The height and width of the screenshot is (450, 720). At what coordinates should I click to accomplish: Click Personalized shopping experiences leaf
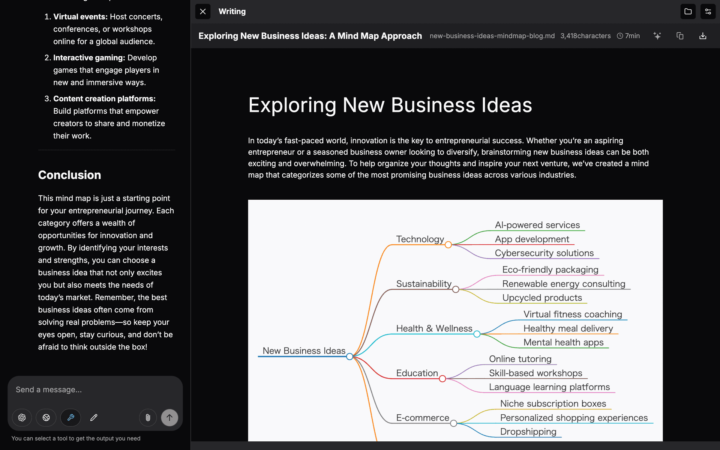[574, 418]
